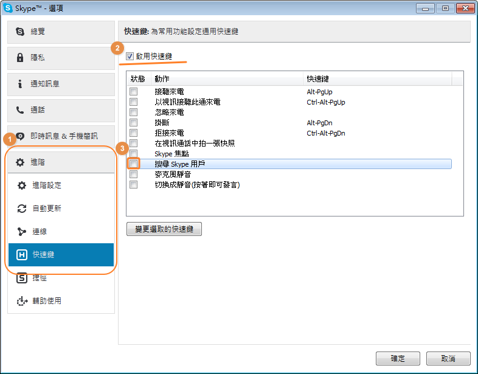Click the gear icon beside 進階設定
Screen dimensions: 478x374
coord(22,185)
